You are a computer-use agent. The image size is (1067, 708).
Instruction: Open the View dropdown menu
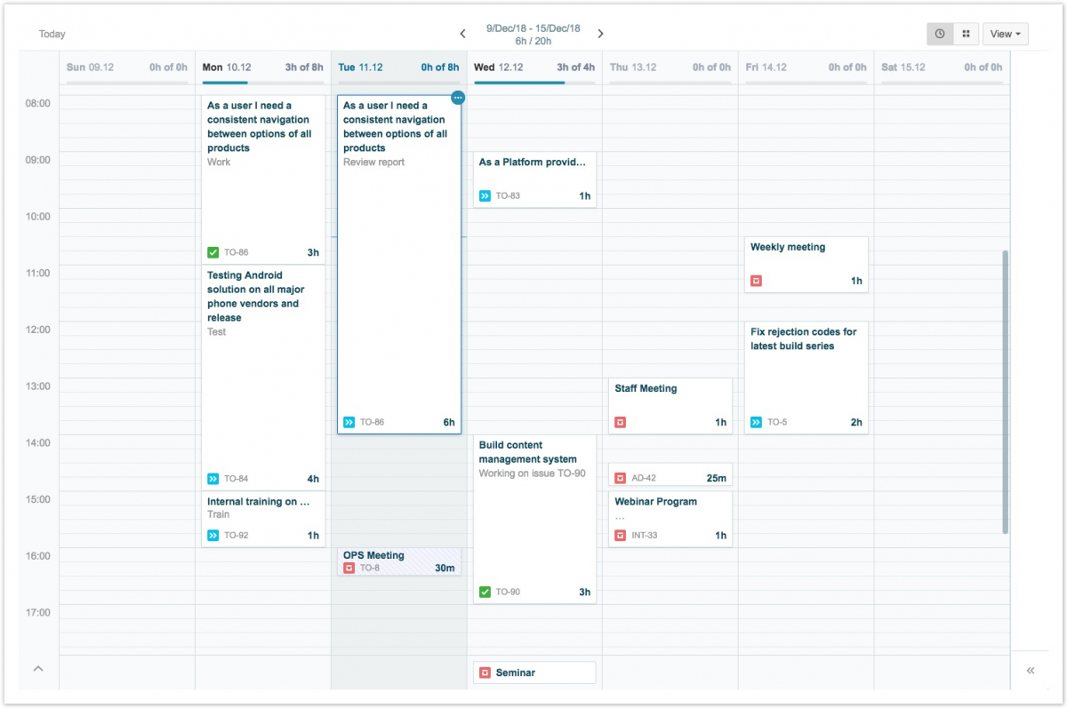pyautogui.click(x=1005, y=34)
